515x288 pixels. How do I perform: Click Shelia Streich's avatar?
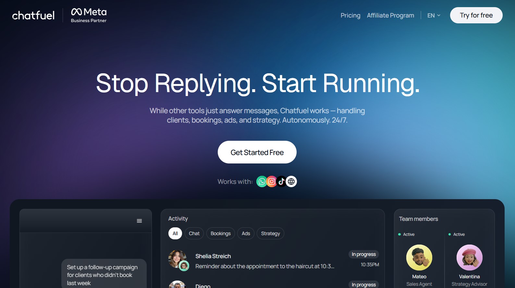(178, 259)
